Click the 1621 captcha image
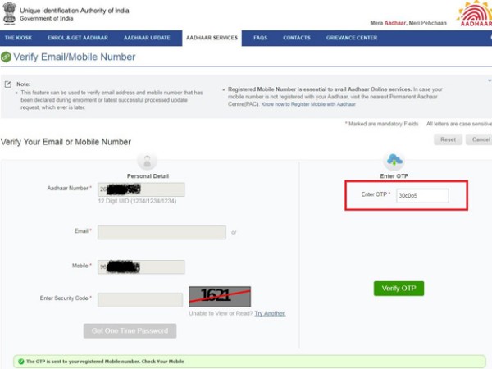Viewport: 492px width, 369px height. (x=220, y=297)
